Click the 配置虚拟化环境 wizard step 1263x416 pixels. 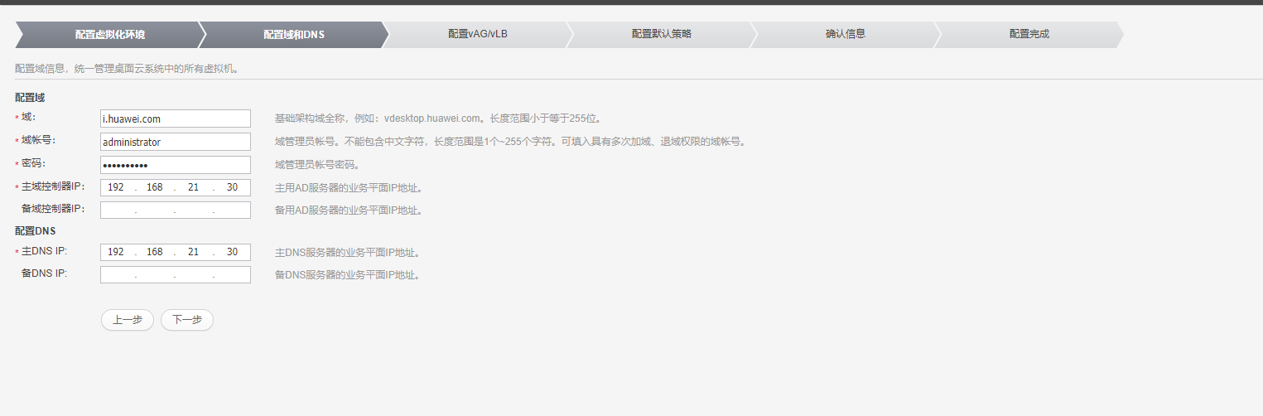pyautogui.click(x=109, y=35)
